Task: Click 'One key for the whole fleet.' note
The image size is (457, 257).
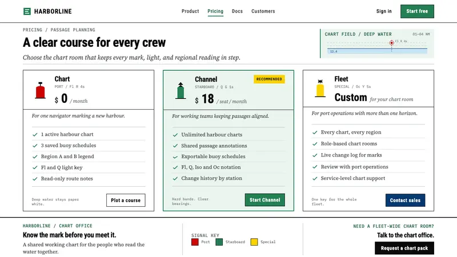Action: tap(334, 202)
